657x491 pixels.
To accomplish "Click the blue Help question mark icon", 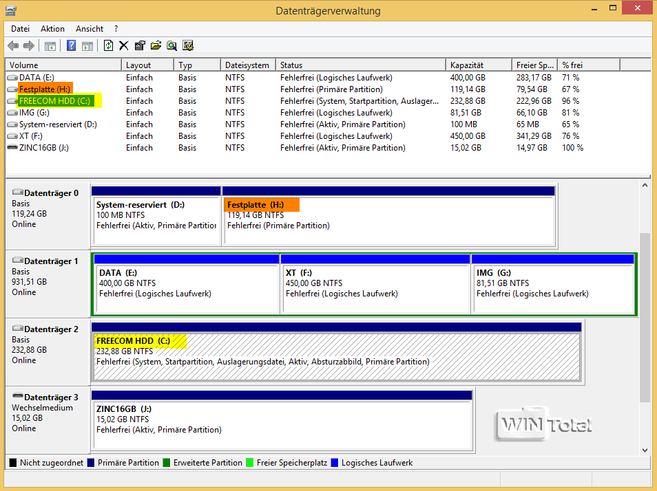I will [71, 46].
